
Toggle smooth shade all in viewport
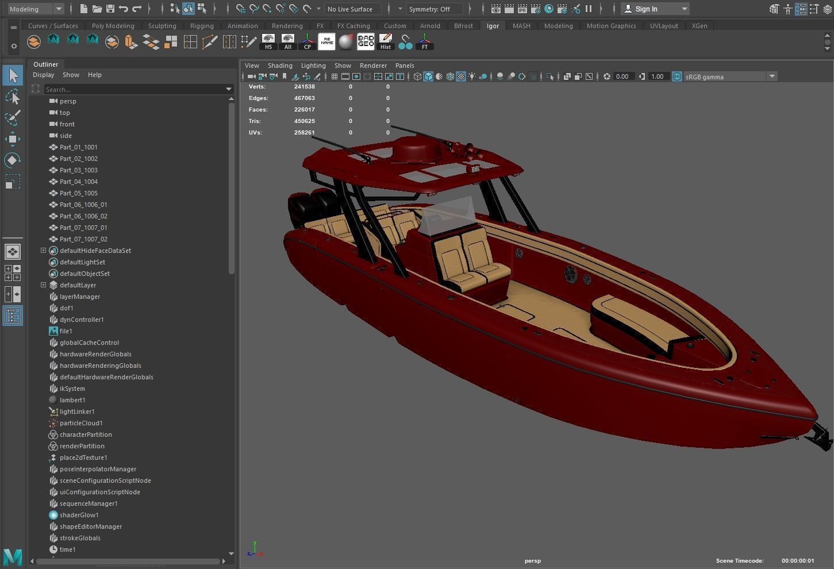point(428,76)
